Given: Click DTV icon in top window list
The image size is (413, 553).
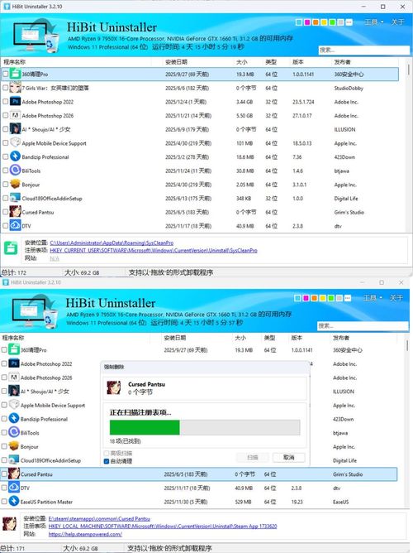Looking at the screenshot, I should [x=15, y=225].
